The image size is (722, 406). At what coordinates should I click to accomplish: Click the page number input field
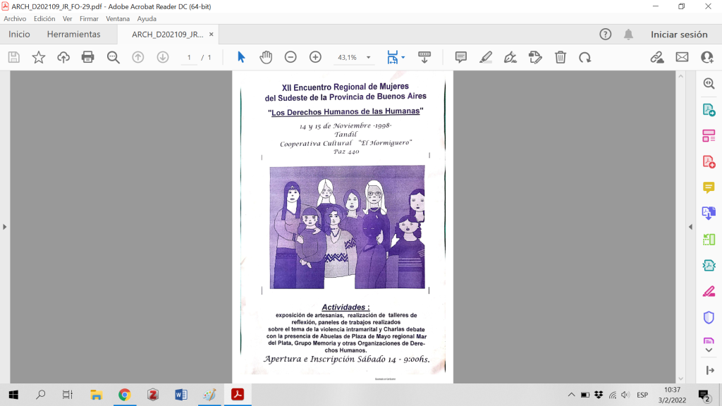coord(188,58)
